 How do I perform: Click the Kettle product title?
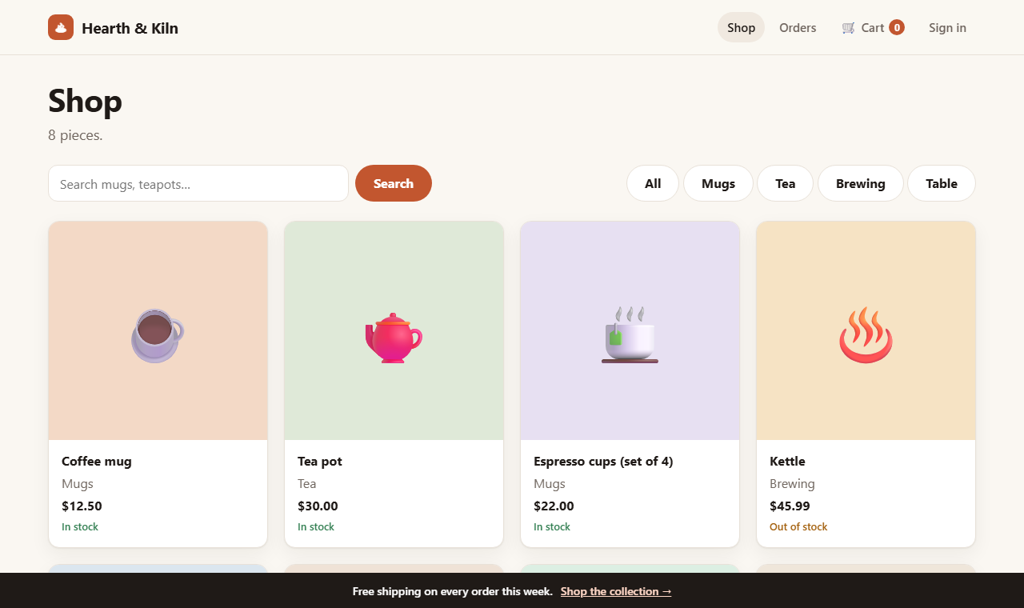coord(787,461)
